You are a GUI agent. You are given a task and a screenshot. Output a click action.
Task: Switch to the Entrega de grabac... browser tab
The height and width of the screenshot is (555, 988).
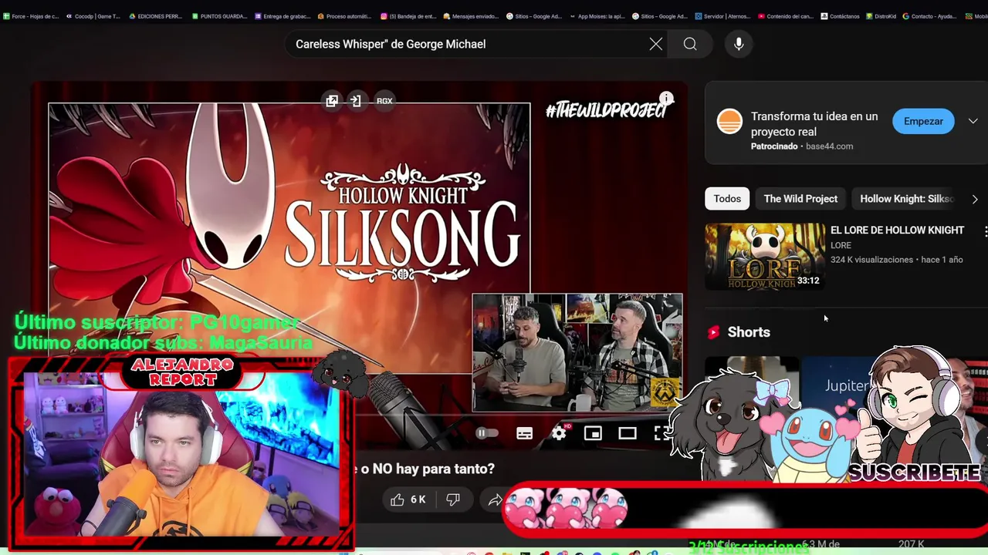pyautogui.click(x=283, y=15)
